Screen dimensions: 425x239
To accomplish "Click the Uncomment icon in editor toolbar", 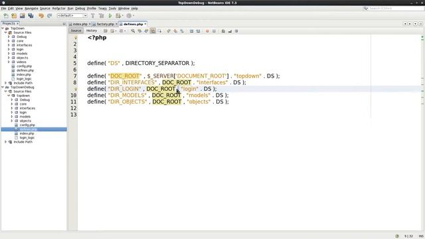I will pos(223,31).
